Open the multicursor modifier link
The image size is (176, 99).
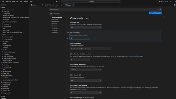tap(81, 90)
